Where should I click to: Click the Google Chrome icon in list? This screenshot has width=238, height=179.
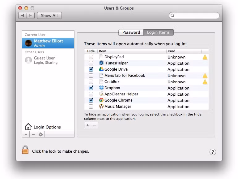[101, 100]
